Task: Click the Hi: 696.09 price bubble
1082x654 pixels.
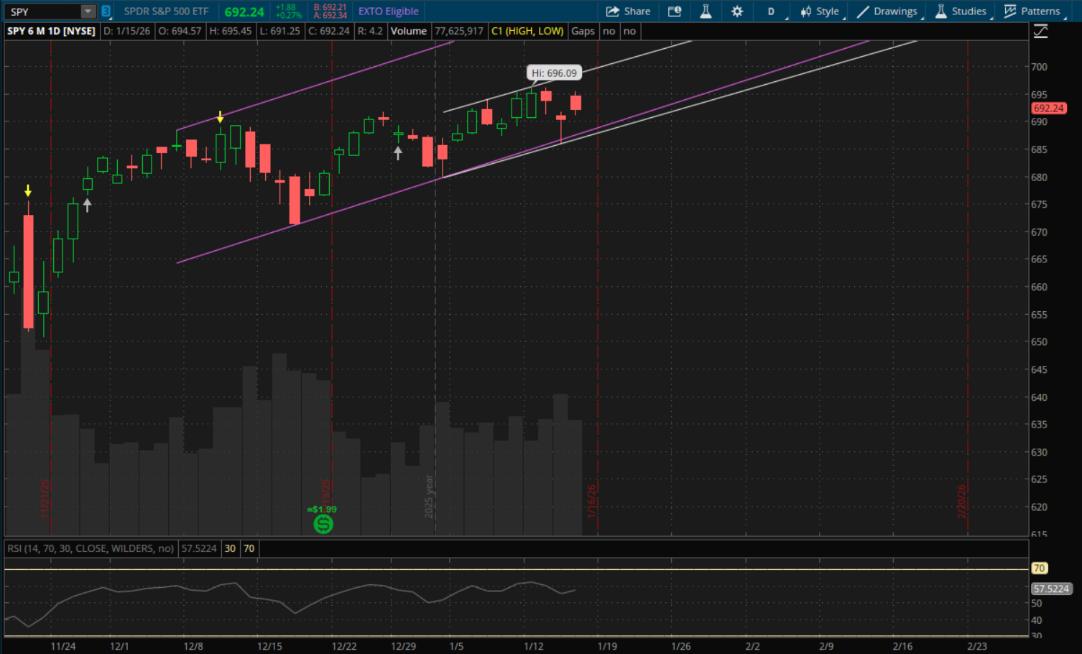Action: pos(554,73)
